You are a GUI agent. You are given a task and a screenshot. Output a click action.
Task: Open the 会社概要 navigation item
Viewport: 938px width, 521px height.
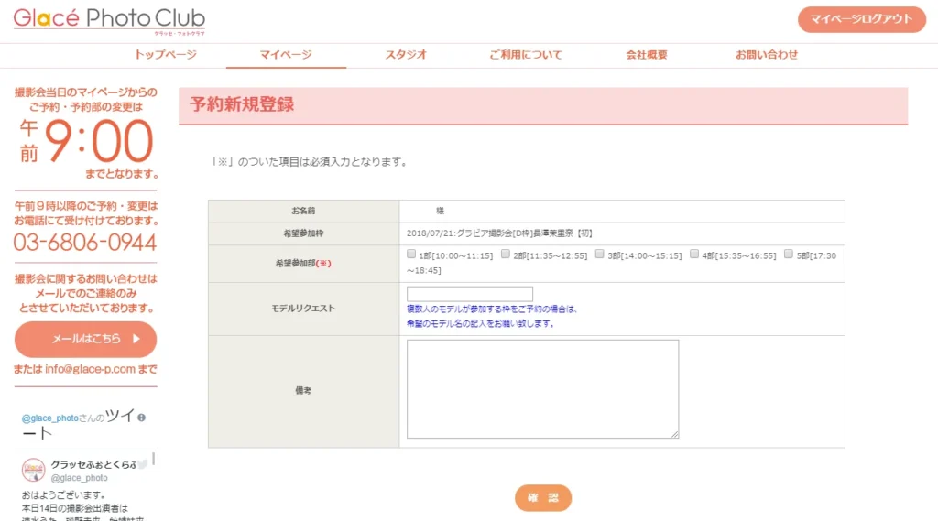tap(647, 55)
